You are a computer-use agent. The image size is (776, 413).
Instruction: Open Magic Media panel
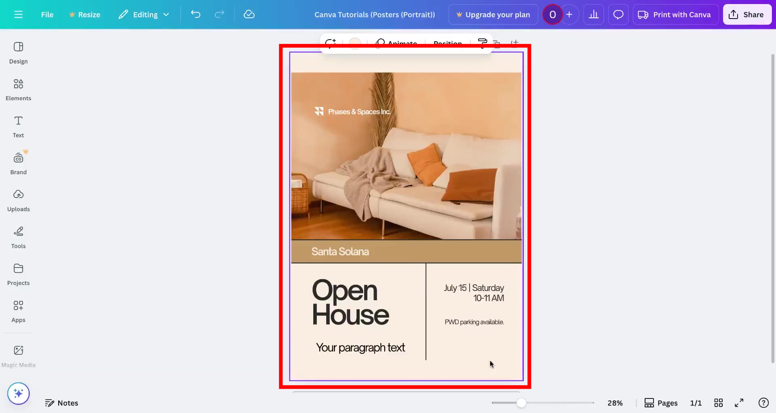18,355
